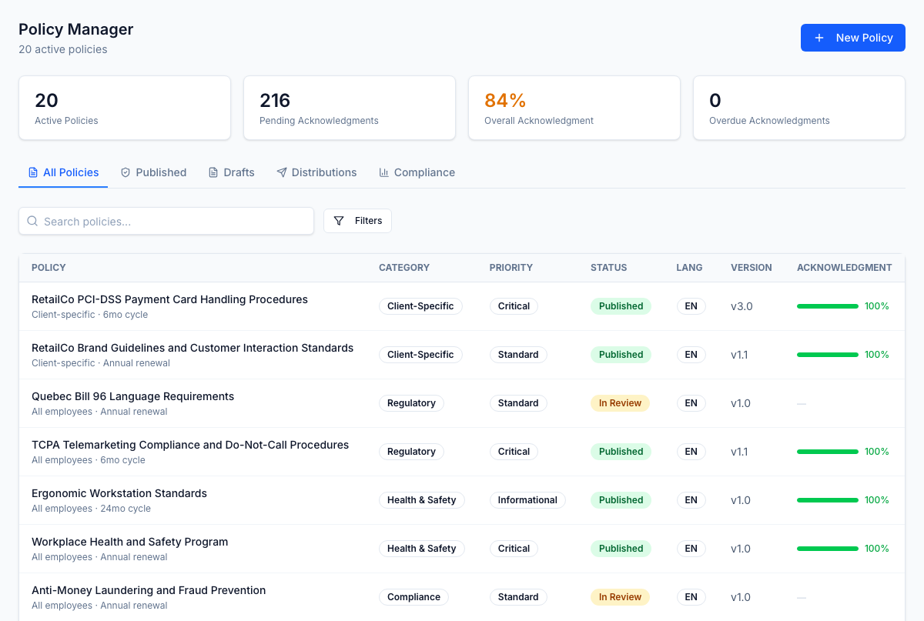Screen dimensions: 924x621
Task: Open Ergonomic Workstation Standards policy
Action: (119, 493)
